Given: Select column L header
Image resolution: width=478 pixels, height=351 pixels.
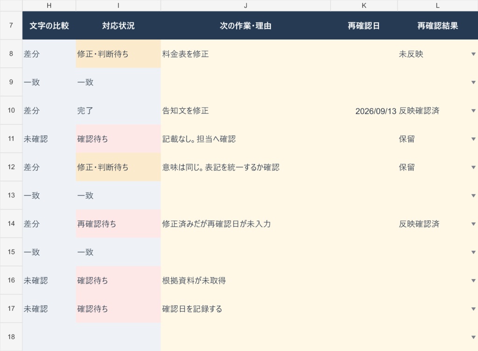Looking at the screenshot, I should [438, 6].
